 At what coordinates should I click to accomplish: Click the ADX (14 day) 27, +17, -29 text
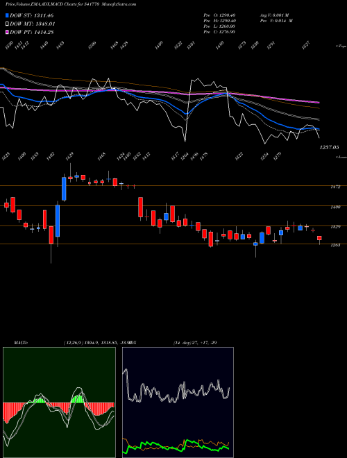point(195,342)
